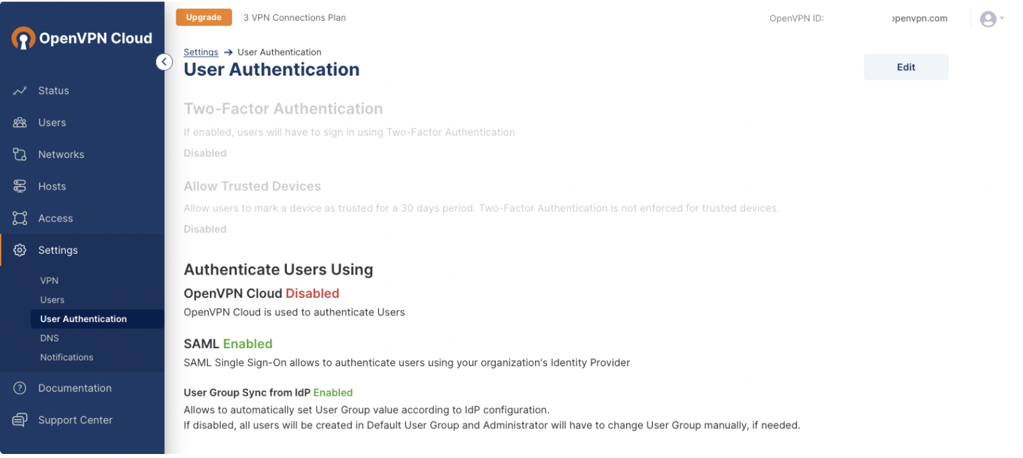Collapse the sidebar with the chevron arrow
The width and height of the screenshot is (1023, 458).
(164, 62)
